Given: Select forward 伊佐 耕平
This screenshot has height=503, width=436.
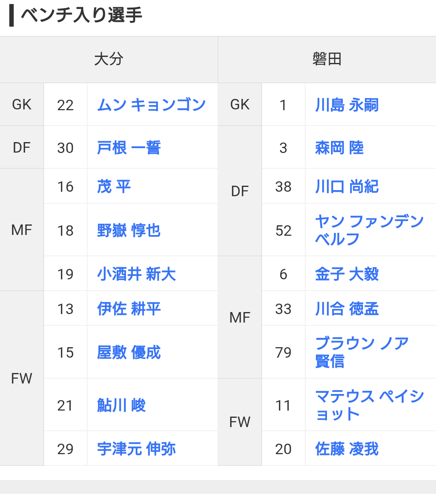Looking at the screenshot, I should (129, 309).
